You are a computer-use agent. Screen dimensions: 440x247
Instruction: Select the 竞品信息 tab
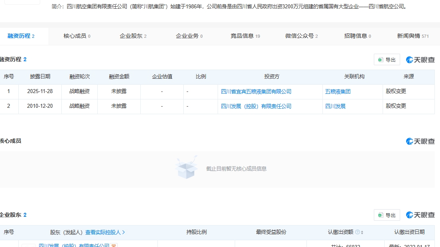point(245,36)
